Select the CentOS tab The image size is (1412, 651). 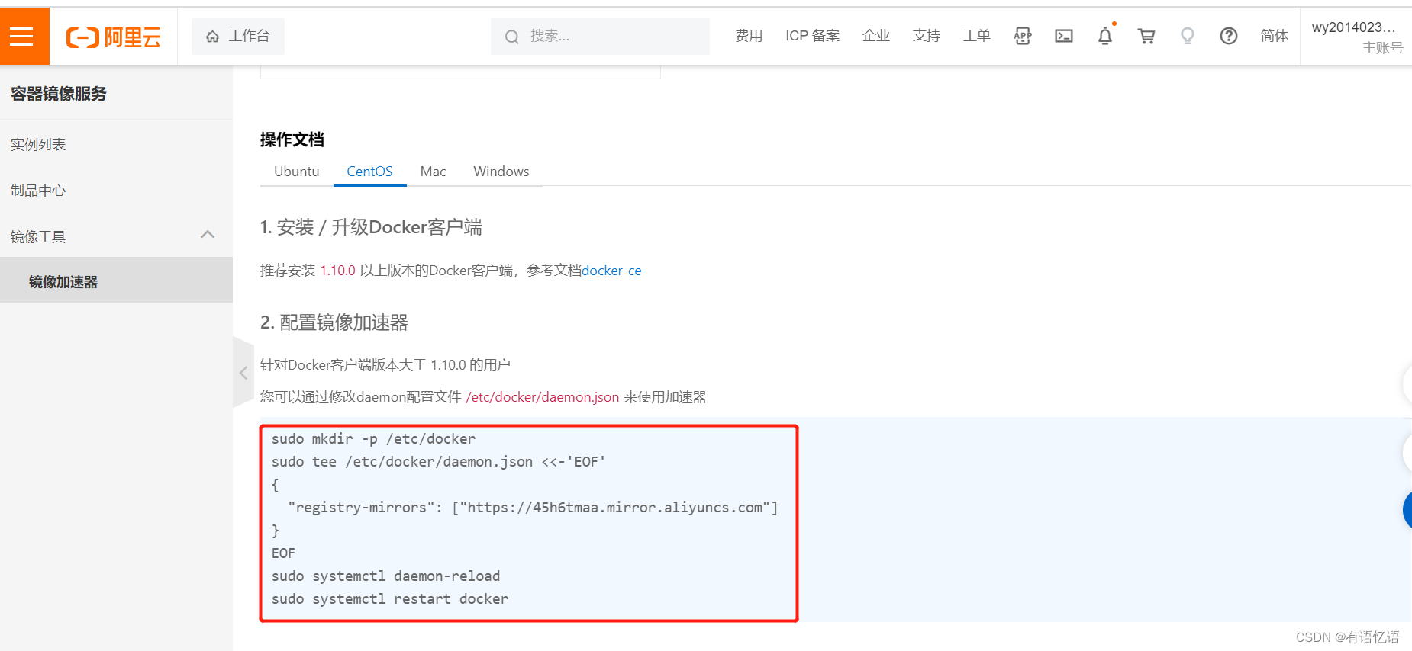click(x=369, y=172)
